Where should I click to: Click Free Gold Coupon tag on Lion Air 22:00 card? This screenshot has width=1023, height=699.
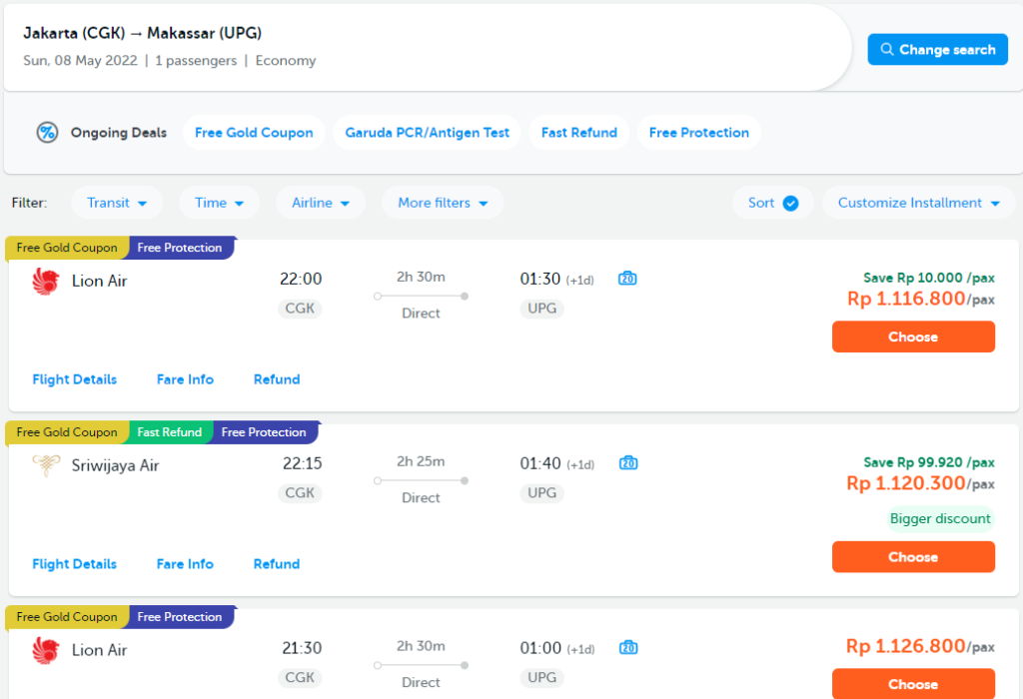tap(67, 248)
